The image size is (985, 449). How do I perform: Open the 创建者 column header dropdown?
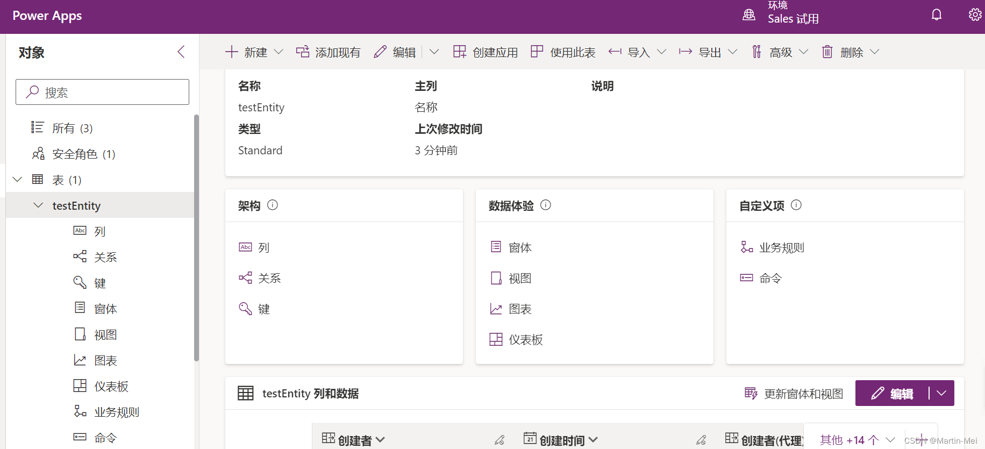(x=380, y=439)
